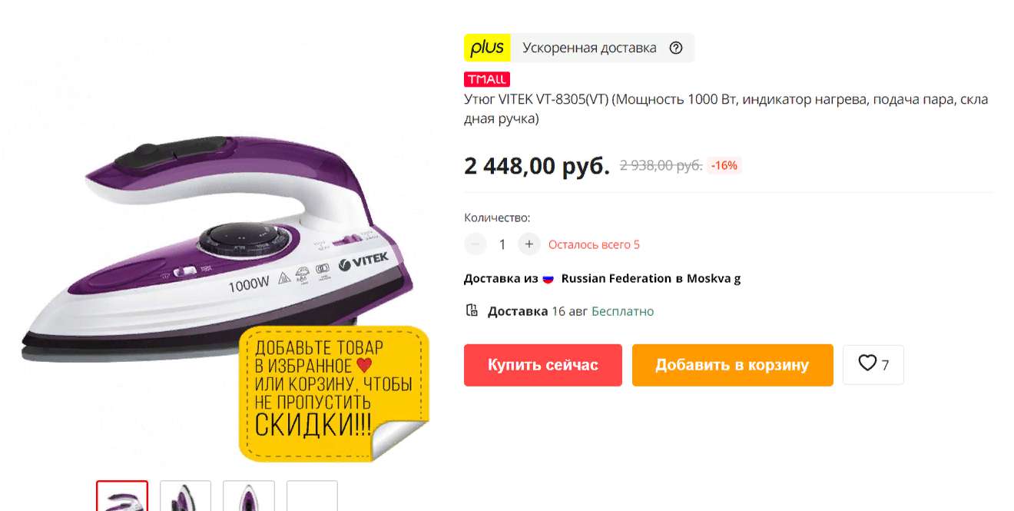
Task: Increase quantity with the plus button
Action: (529, 244)
